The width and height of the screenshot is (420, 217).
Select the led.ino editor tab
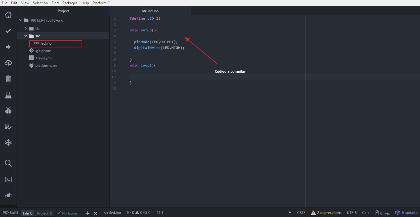pyautogui.click(x=150, y=11)
